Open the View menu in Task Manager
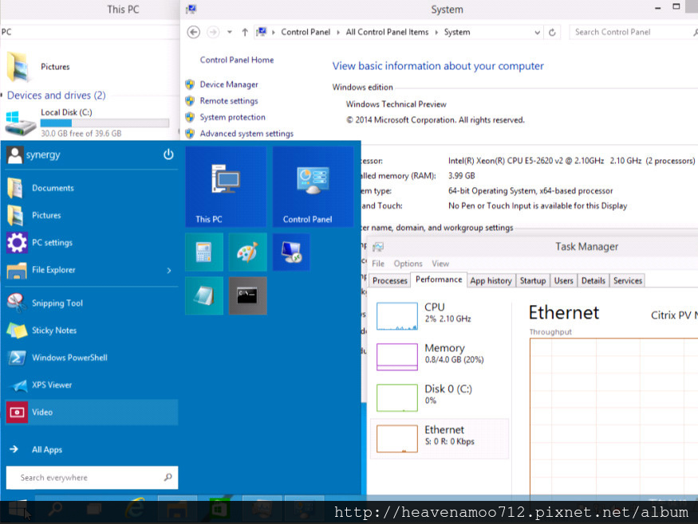The height and width of the screenshot is (524, 698). point(440,264)
